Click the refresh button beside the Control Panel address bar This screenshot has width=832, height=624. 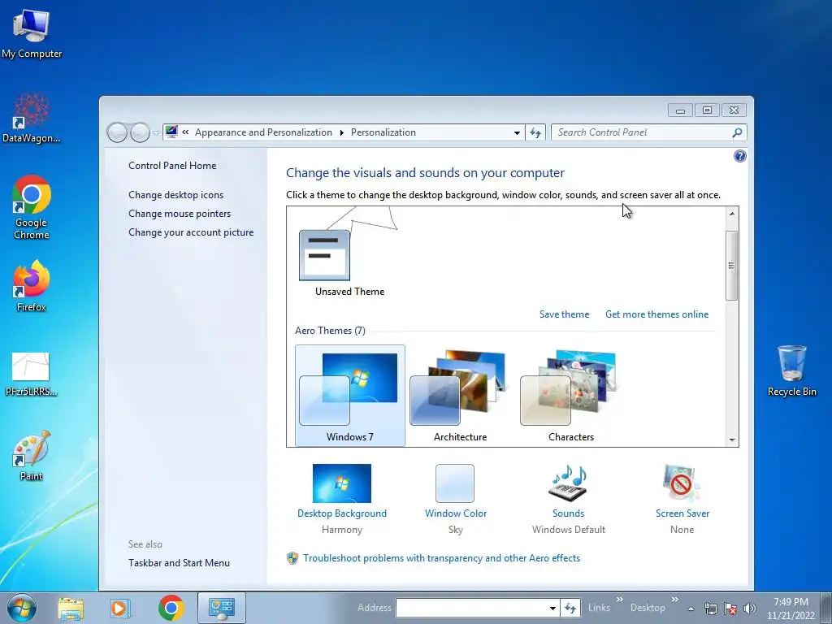[x=535, y=132]
